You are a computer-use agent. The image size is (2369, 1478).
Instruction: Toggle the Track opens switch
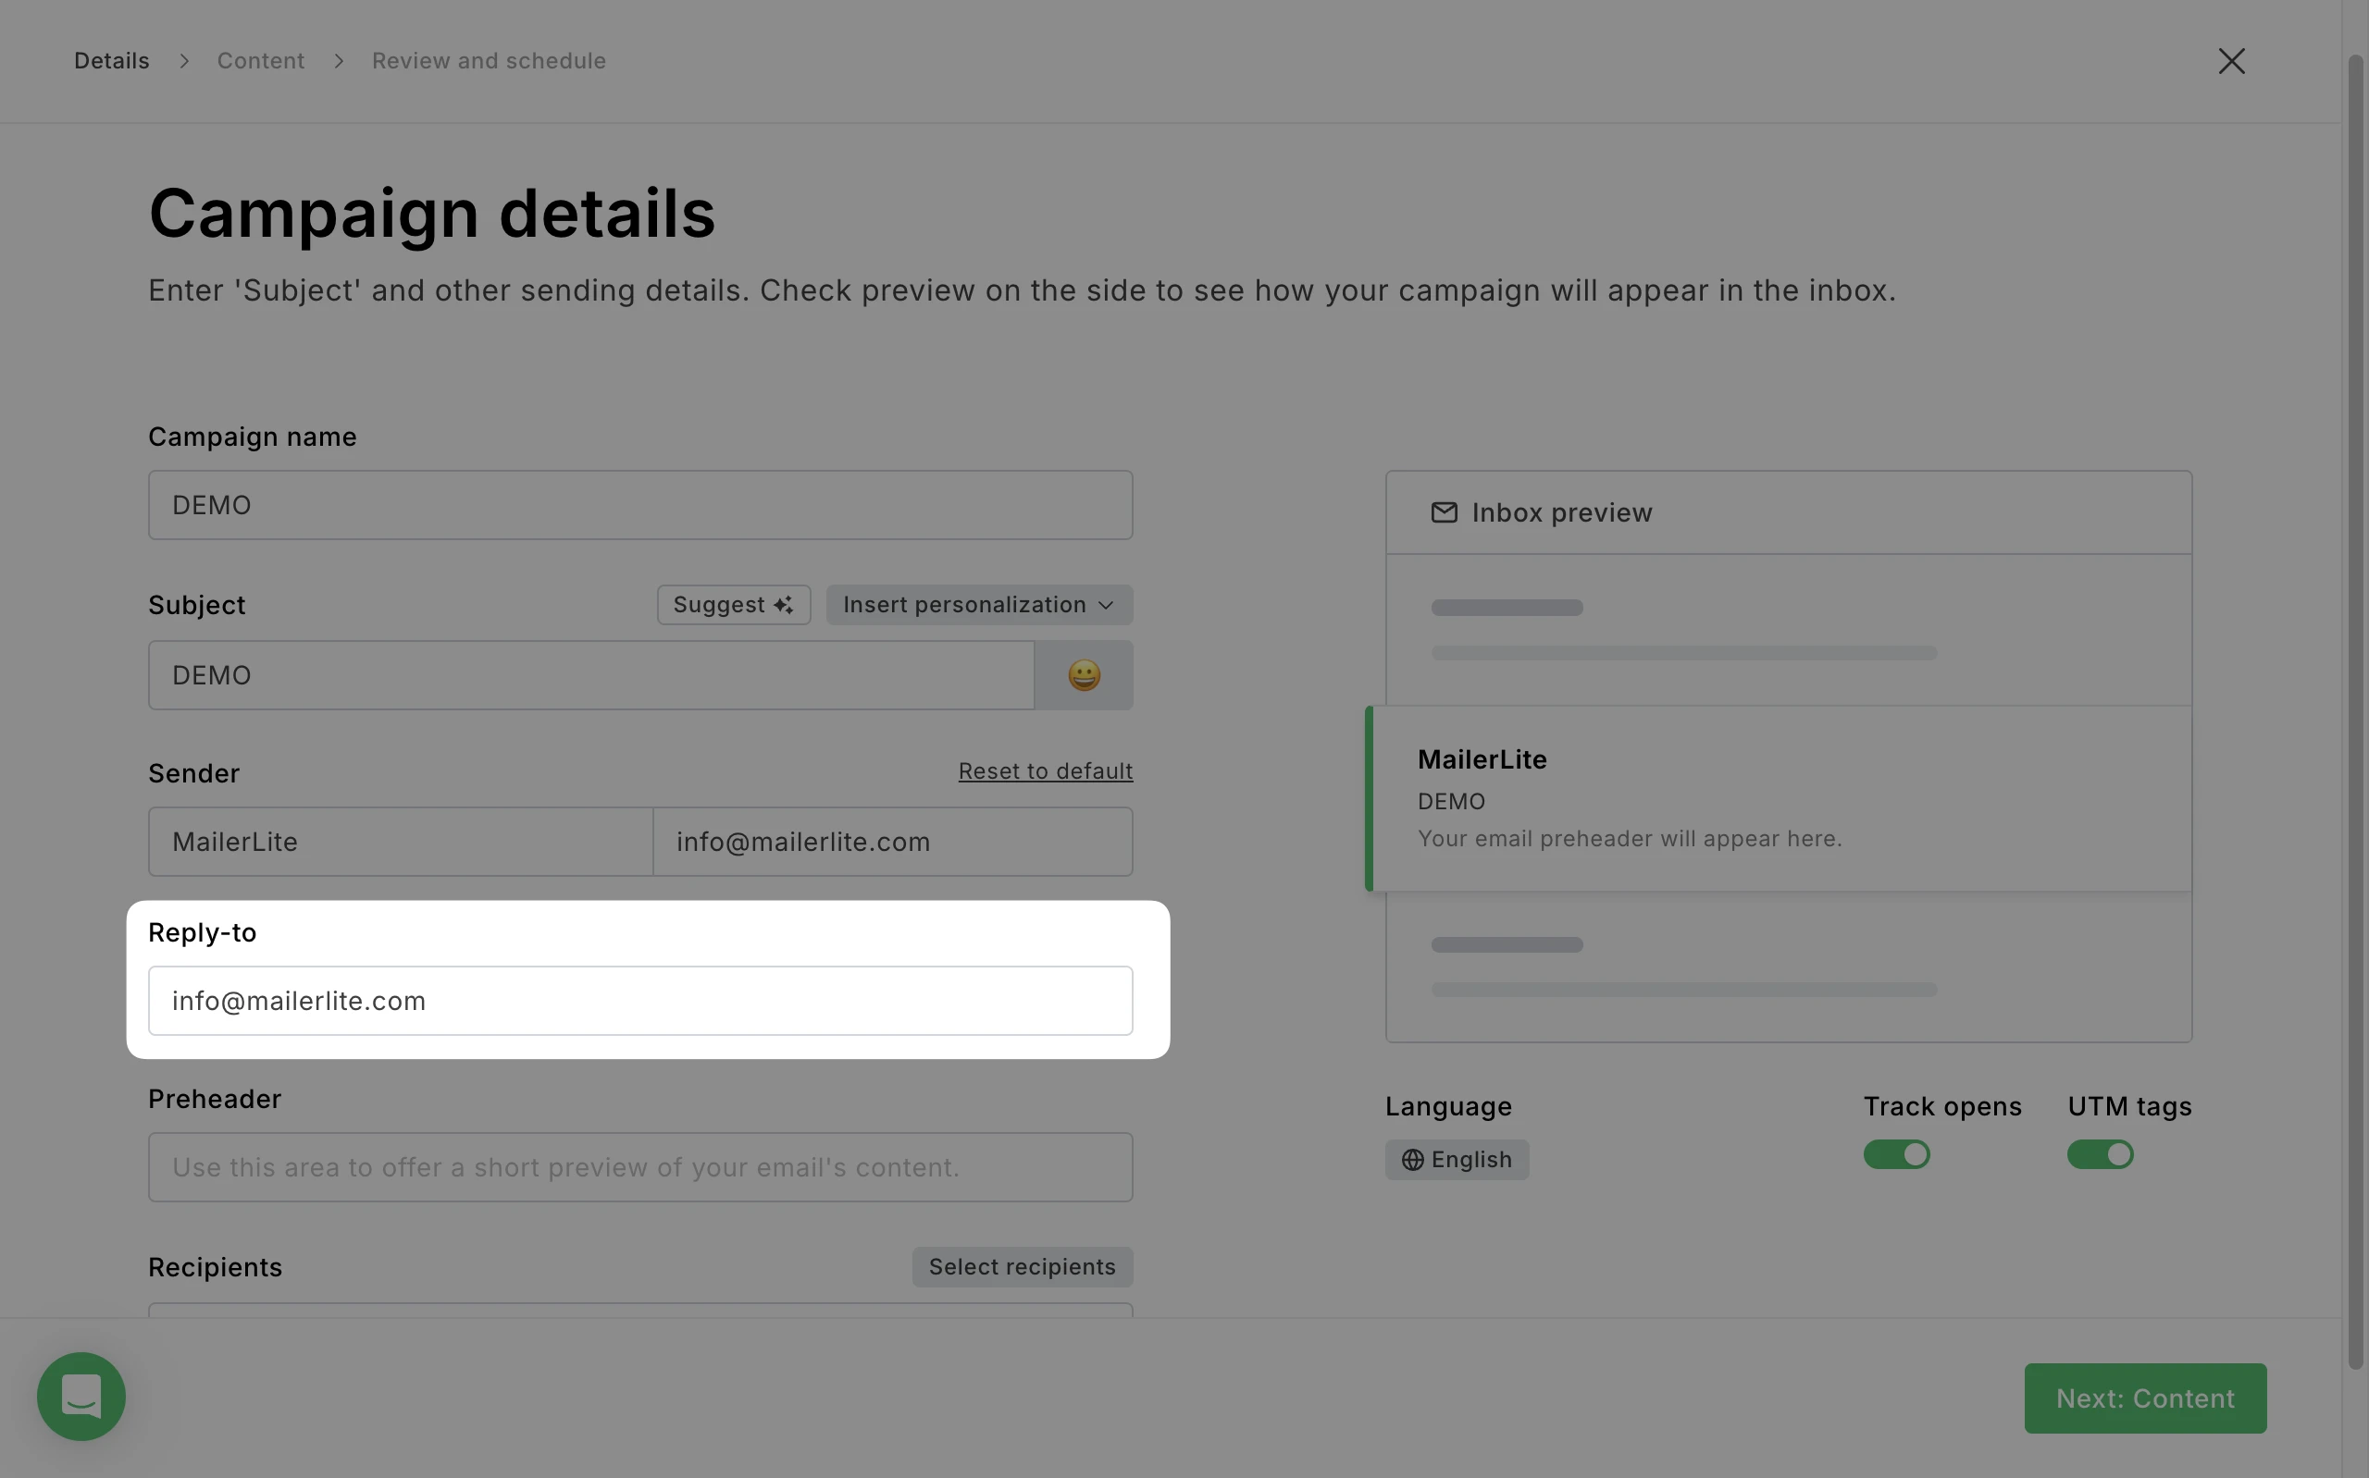pyautogui.click(x=1896, y=1154)
